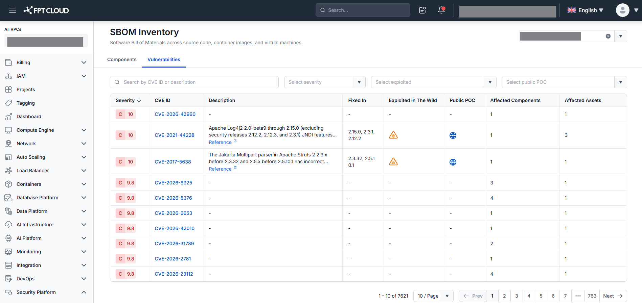
Task: Open Tagging in the sidebar
Action: pos(26,103)
